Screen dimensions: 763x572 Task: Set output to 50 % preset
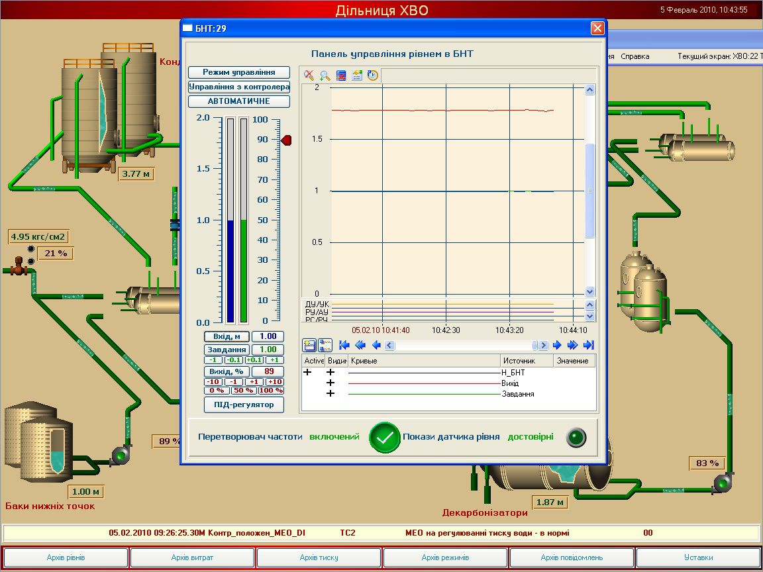coord(244,391)
